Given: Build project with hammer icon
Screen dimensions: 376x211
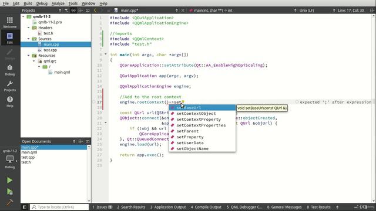Looking at the screenshot, I should (x=9, y=203).
